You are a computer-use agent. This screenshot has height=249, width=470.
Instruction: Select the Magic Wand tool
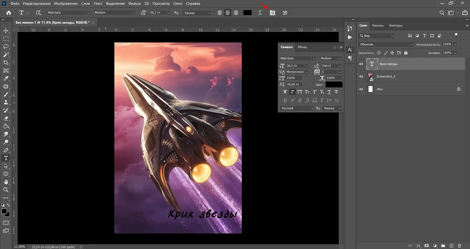pos(6,55)
